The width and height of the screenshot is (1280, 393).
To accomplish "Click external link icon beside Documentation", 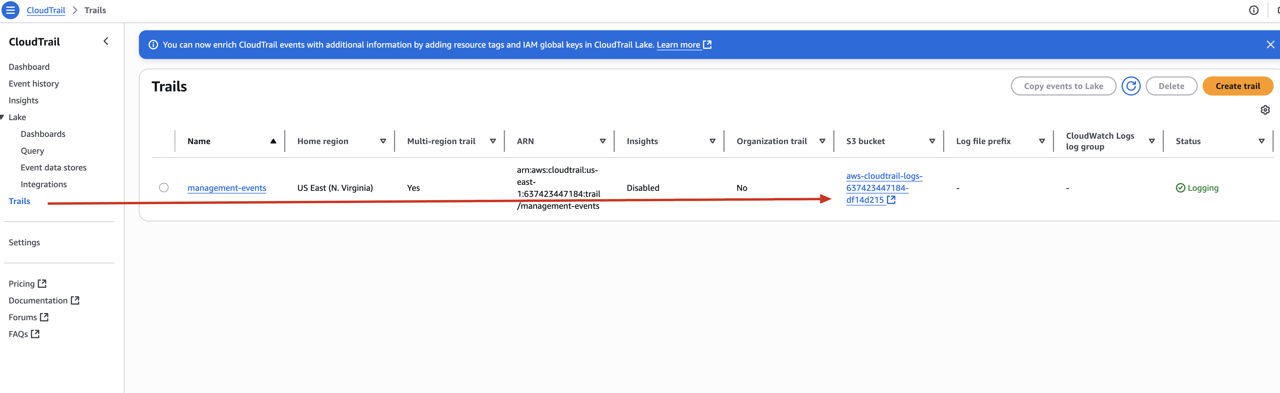I will 75,300.
